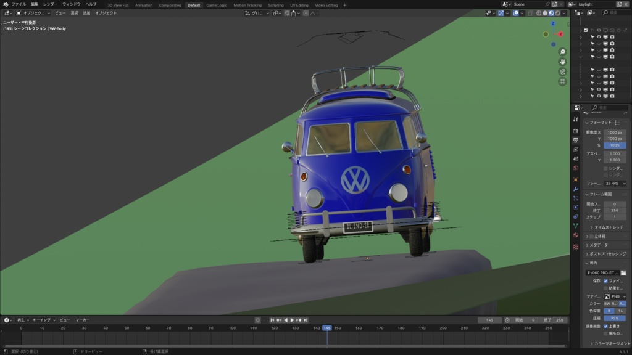Image resolution: width=632 pixels, height=355 pixels.
Task: Open the Object Data properties tab
Action: (576, 226)
